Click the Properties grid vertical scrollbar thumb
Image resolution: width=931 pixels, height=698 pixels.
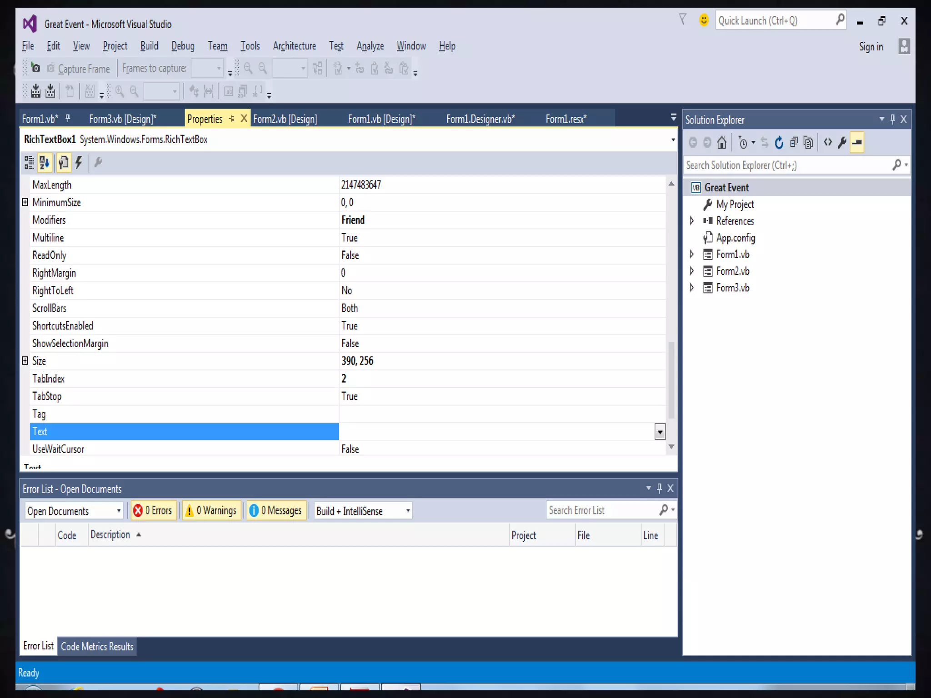click(671, 379)
